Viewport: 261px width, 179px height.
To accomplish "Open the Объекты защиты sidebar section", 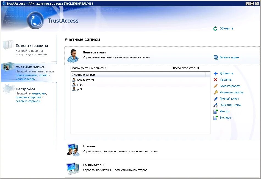I will 32,46.
